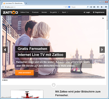The height and width of the screenshot is (99, 109).
Task: Go to browser home page icon
Action: pos(102,7)
